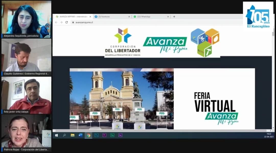Open File Explorer from the taskbar
Image resolution: width=276 pixels, height=153 pixels.
pos(73,135)
